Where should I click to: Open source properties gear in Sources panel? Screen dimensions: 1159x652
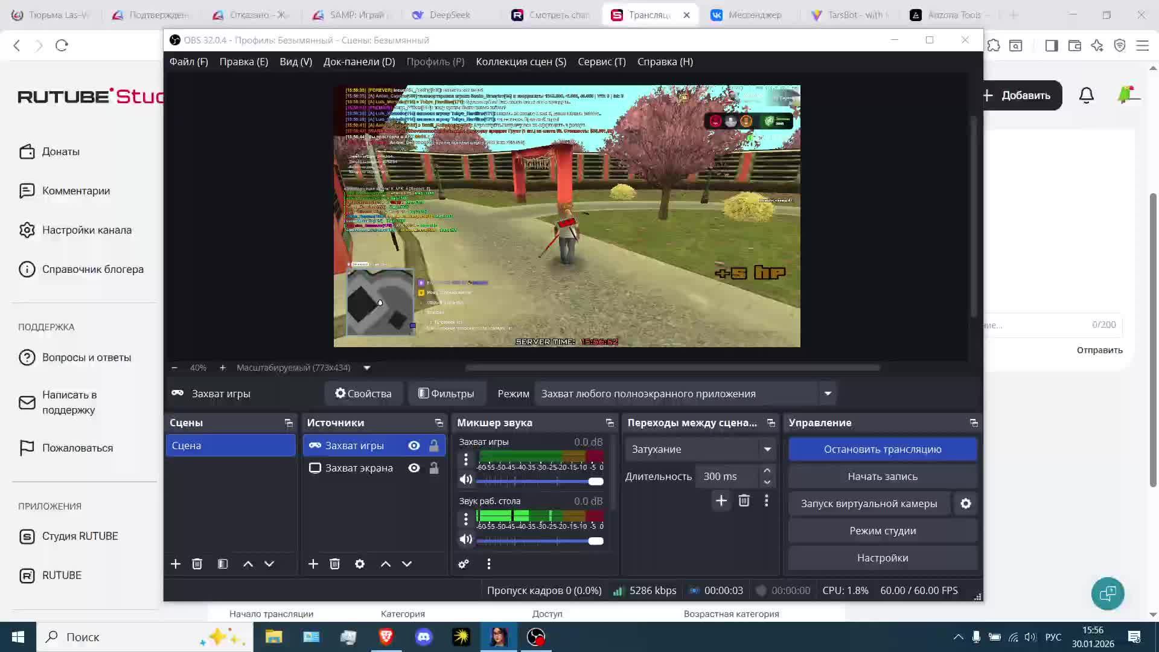[360, 564]
